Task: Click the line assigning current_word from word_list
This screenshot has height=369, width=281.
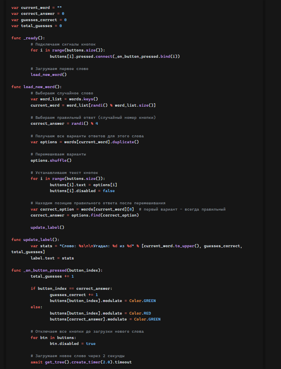Action: pos(93,105)
